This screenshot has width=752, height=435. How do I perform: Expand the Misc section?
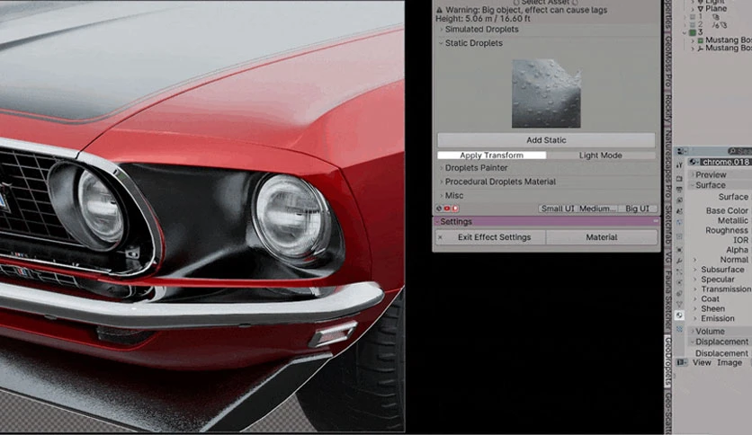pos(451,195)
